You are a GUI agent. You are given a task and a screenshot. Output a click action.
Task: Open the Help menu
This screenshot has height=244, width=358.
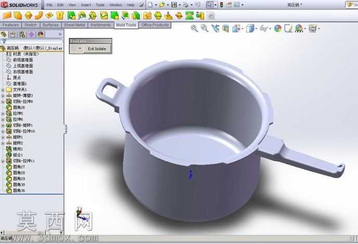click(x=131, y=5)
